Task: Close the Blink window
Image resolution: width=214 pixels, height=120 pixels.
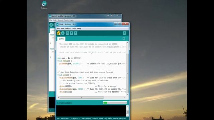Action: pos(125,24)
